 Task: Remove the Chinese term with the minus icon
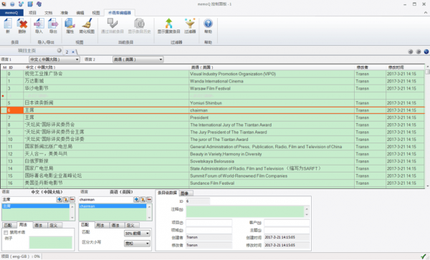72,199
